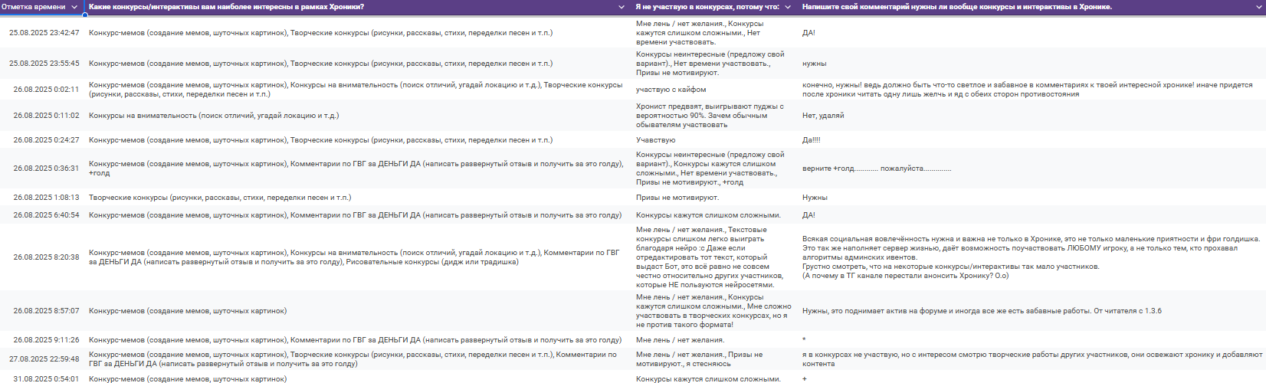Click the 'Да!!!!' comment cell
Viewport: 1266px width, 383px height.
[811, 140]
